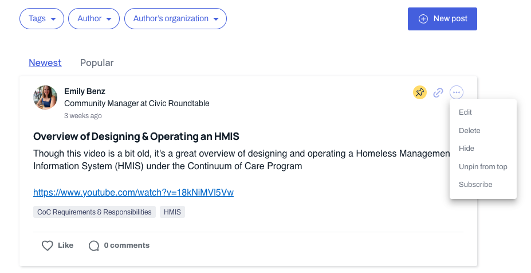Expand the Author's organization dropdown
This screenshot has width=531, height=273.
pos(175,19)
